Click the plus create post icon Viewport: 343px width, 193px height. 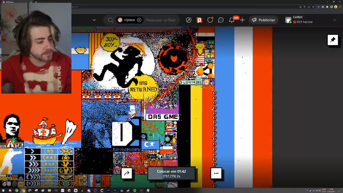tap(242, 20)
